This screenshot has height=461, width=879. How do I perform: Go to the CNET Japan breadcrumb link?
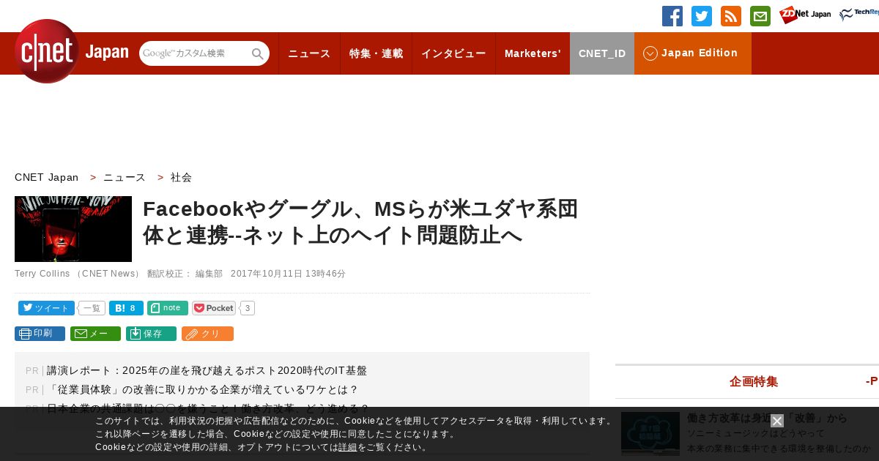click(47, 177)
